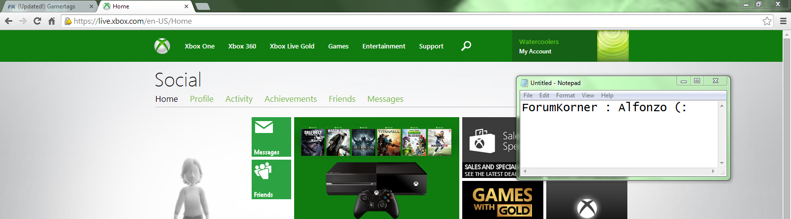Viewport: 791px width, 219px height.
Task: Click the Titanfall game cover
Action: [389, 142]
